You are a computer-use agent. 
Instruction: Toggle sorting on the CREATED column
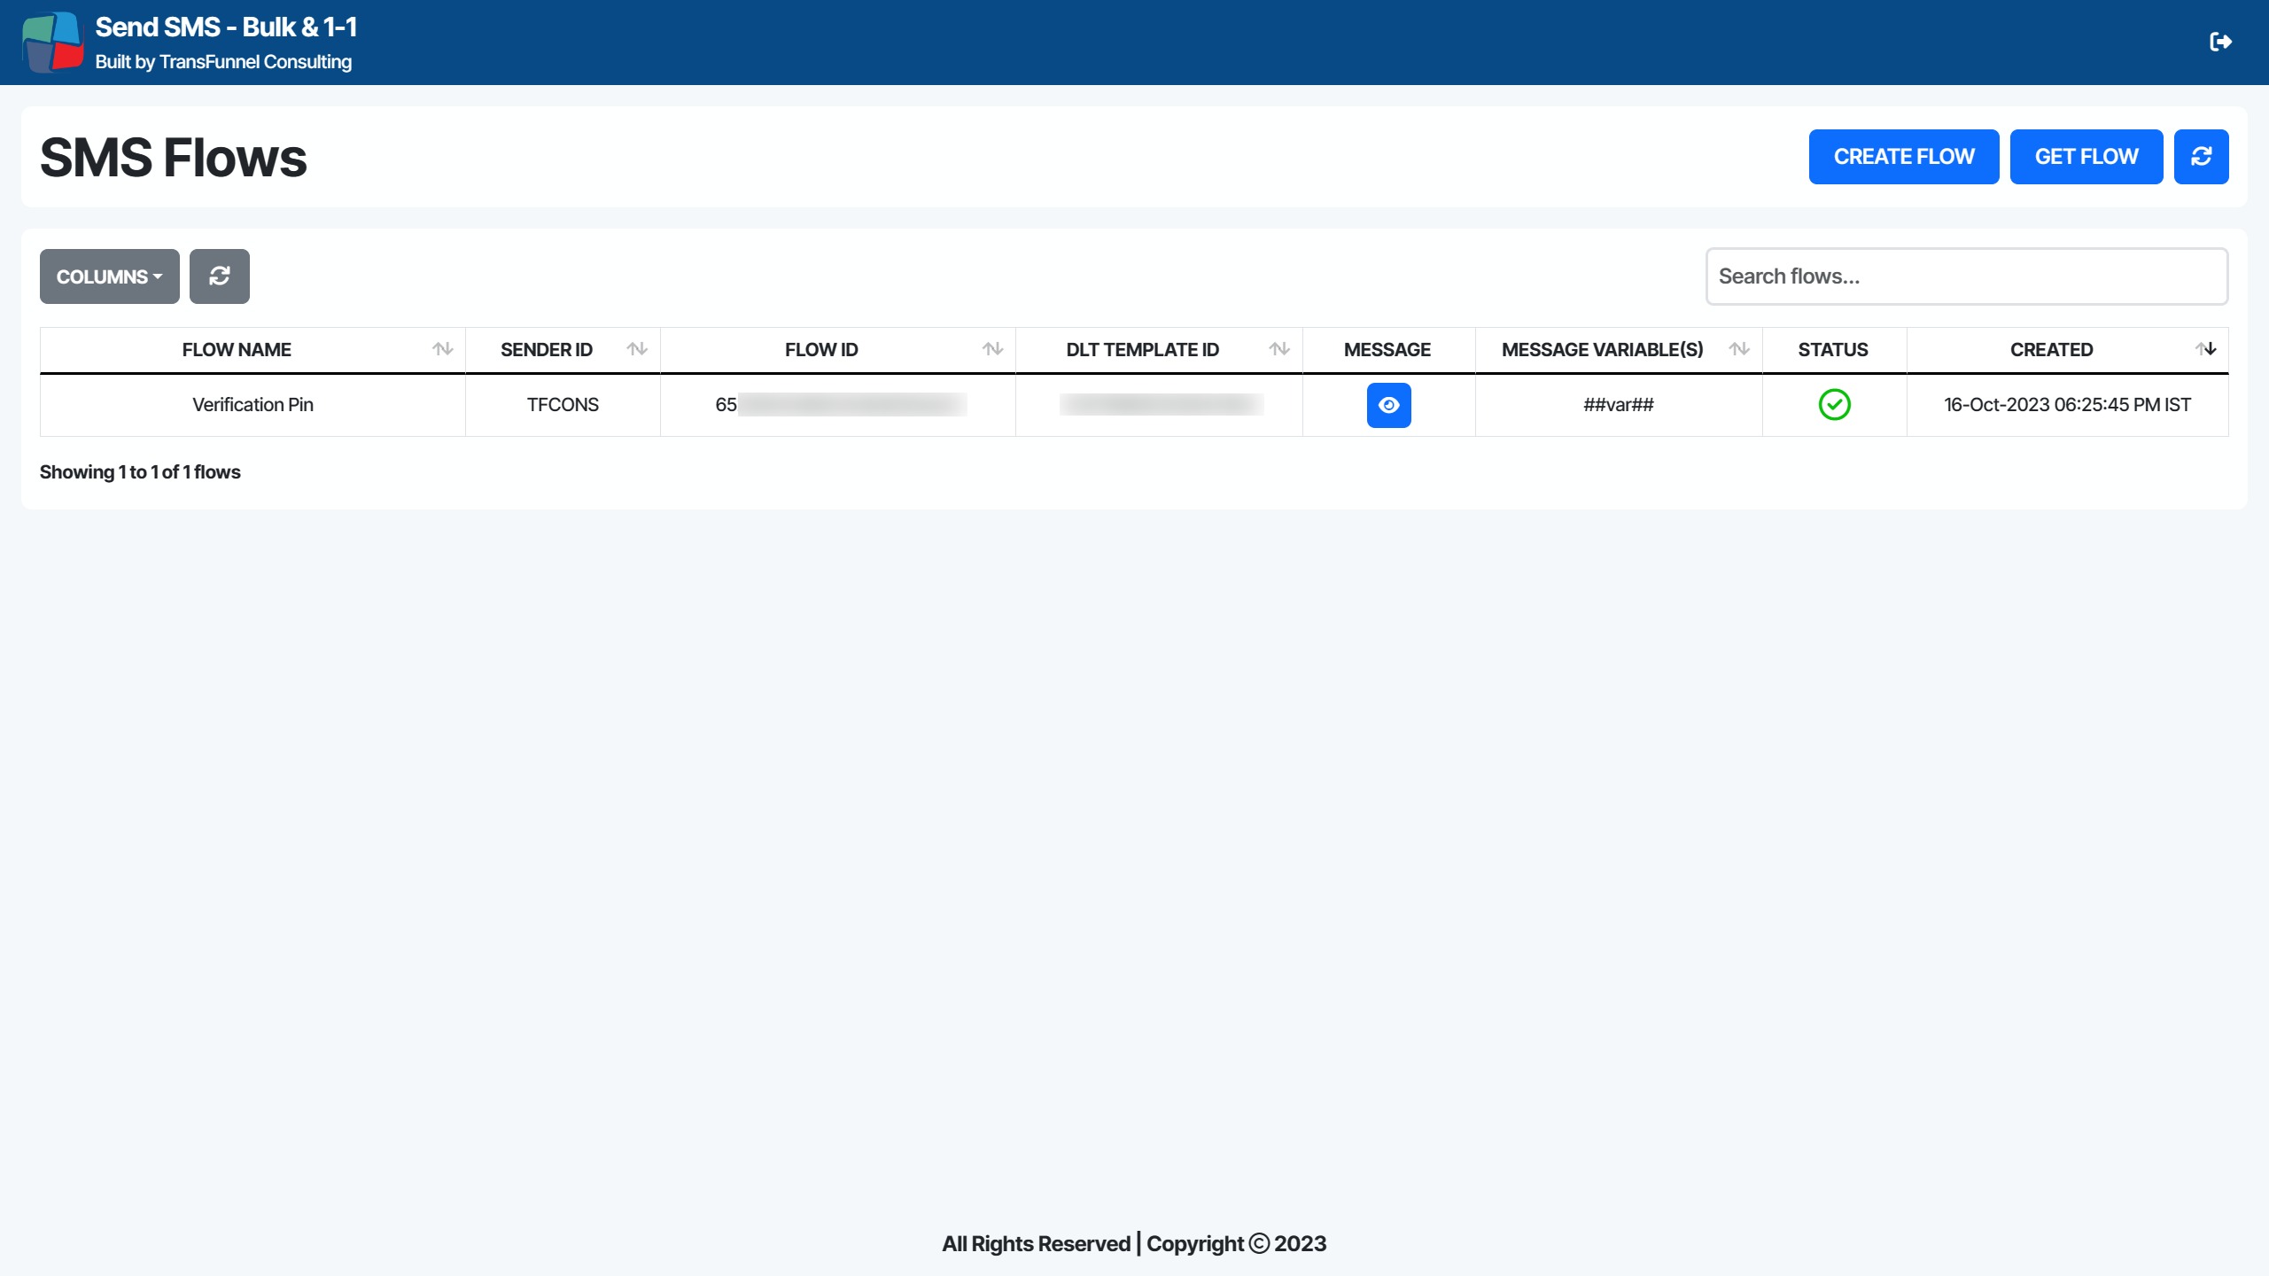coord(2207,348)
